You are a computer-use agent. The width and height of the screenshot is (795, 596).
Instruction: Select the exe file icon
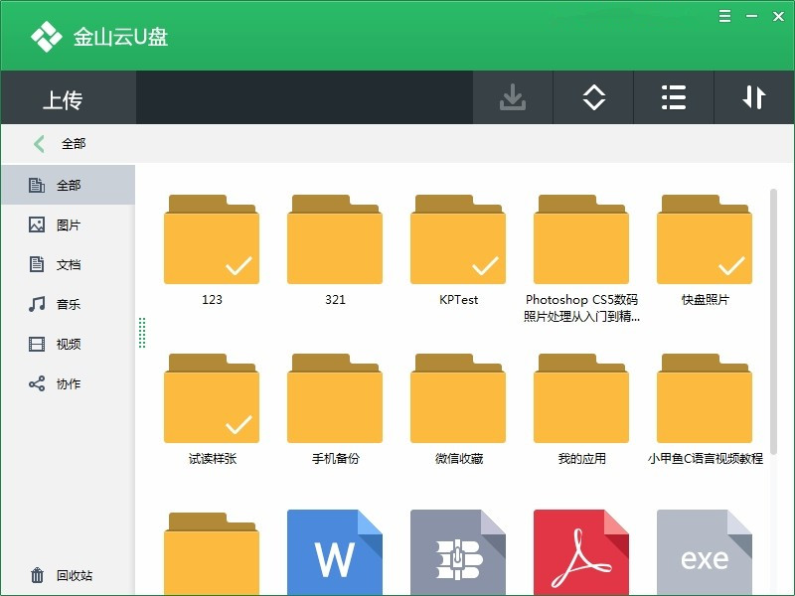(x=705, y=552)
